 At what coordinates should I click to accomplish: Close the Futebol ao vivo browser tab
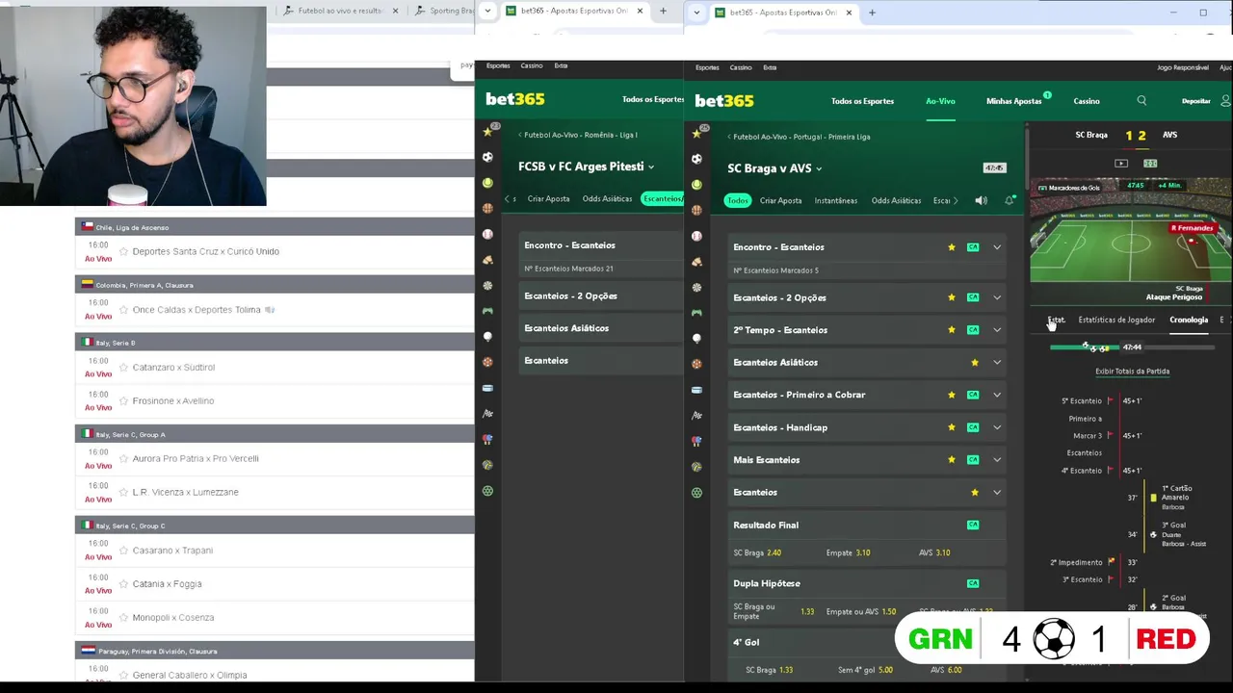(x=395, y=11)
